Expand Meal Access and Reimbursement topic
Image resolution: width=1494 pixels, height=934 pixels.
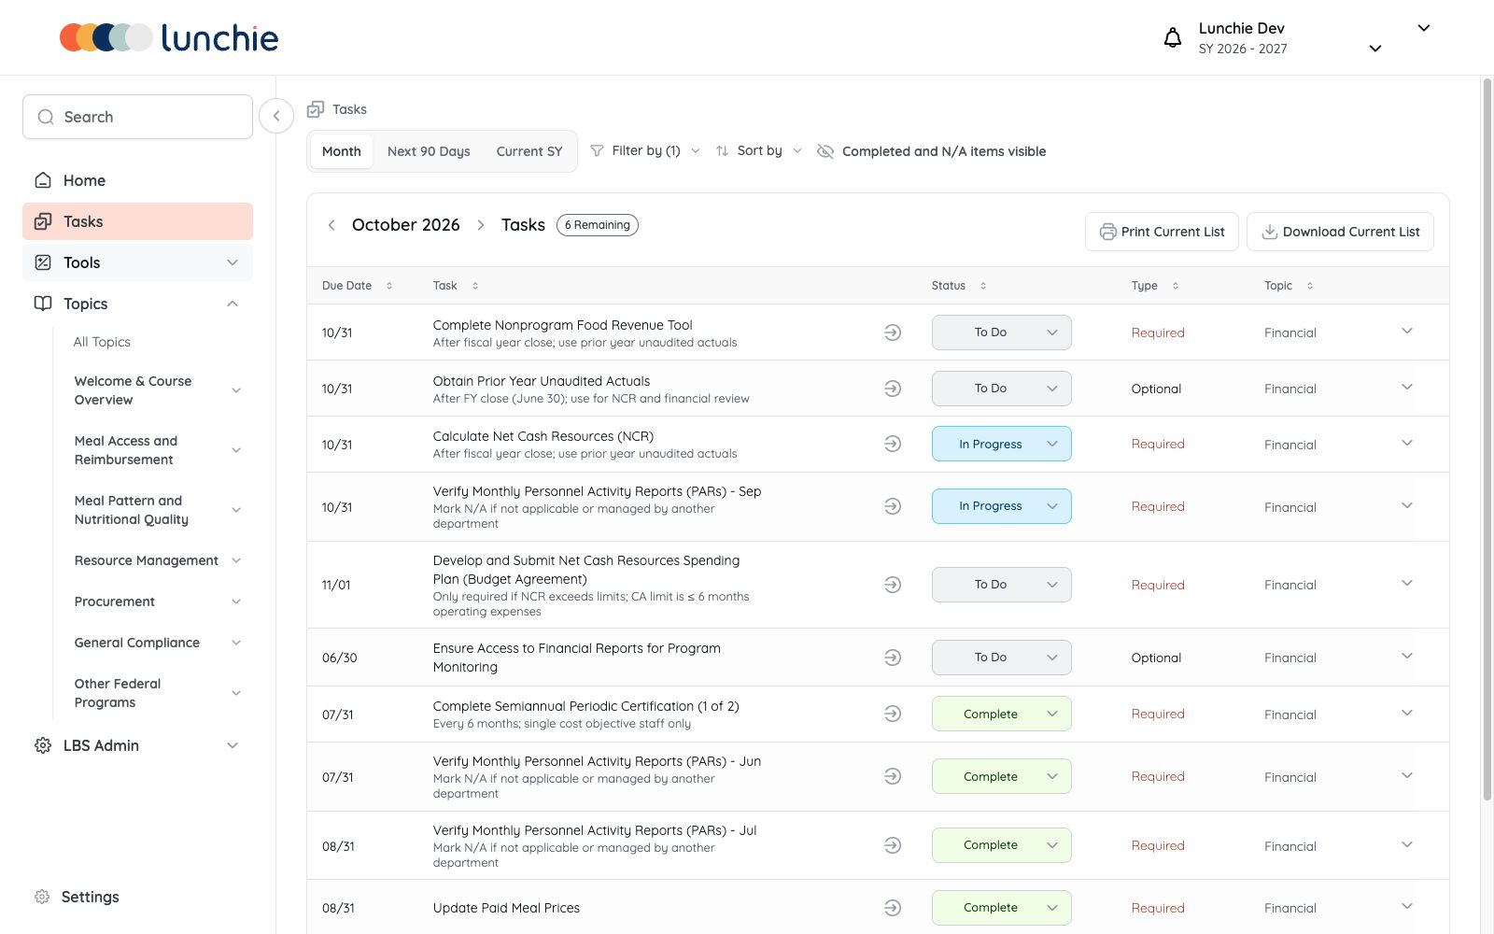[x=236, y=450]
